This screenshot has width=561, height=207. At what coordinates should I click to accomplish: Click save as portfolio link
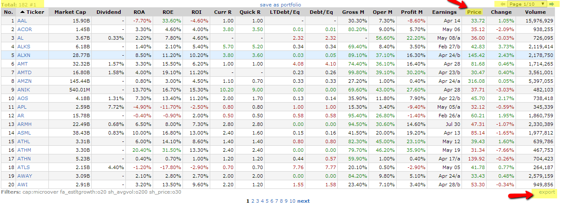click(x=280, y=5)
